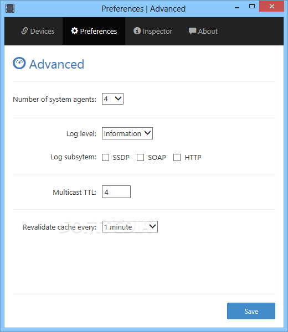Maximize the Preferences window
This screenshot has height=332, width=288.
[252, 6]
